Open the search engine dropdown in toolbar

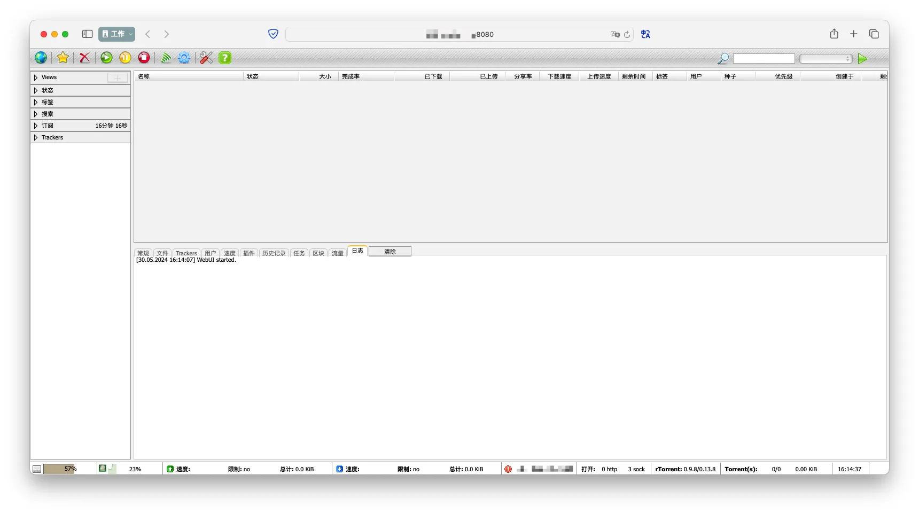click(x=825, y=59)
